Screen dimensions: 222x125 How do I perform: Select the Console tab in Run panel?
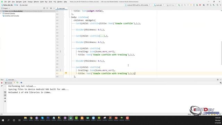(9, 83)
